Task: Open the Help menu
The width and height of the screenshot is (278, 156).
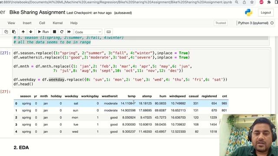Action: pyautogui.click(x=74, y=23)
